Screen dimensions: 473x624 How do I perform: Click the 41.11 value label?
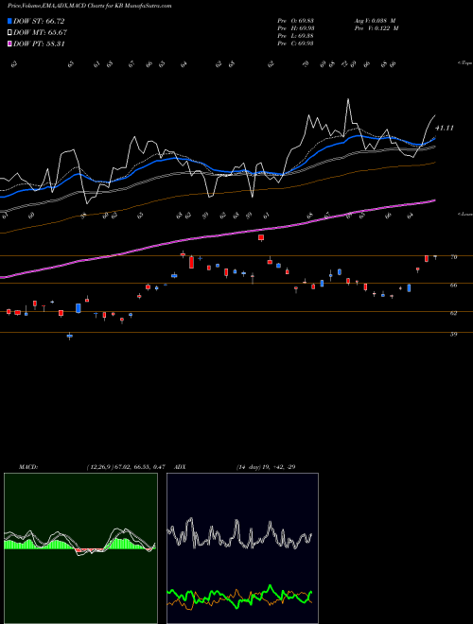click(445, 129)
